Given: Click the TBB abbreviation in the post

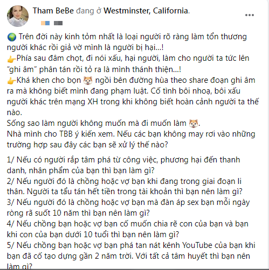Looking at the screenshot, I should coord(66,134).
